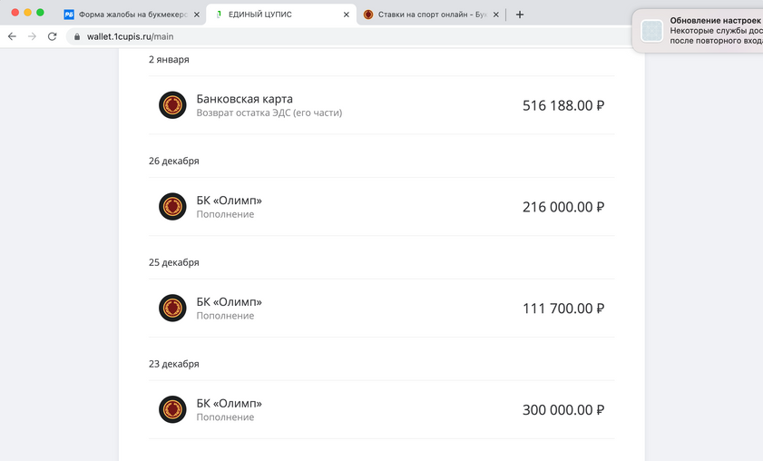
Task: Click the '23 декабря' date header
Action: (173, 364)
